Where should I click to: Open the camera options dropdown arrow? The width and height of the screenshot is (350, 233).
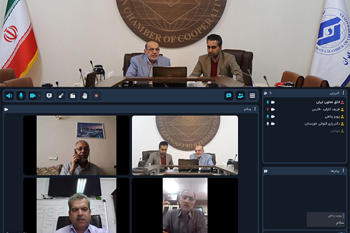point(40,96)
